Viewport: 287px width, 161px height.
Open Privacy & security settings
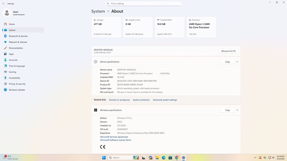[x=23, y=84]
